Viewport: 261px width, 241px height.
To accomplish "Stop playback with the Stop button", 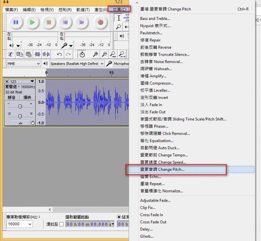I will (x=49, y=22).
